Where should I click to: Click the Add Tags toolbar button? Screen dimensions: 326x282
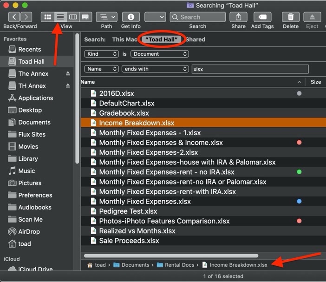(262, 17)
